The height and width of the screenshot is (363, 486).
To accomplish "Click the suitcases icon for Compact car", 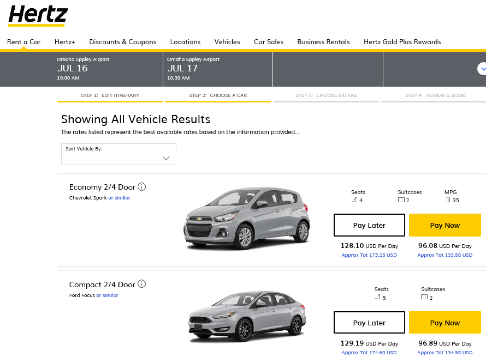I will [x=424, y=297].
